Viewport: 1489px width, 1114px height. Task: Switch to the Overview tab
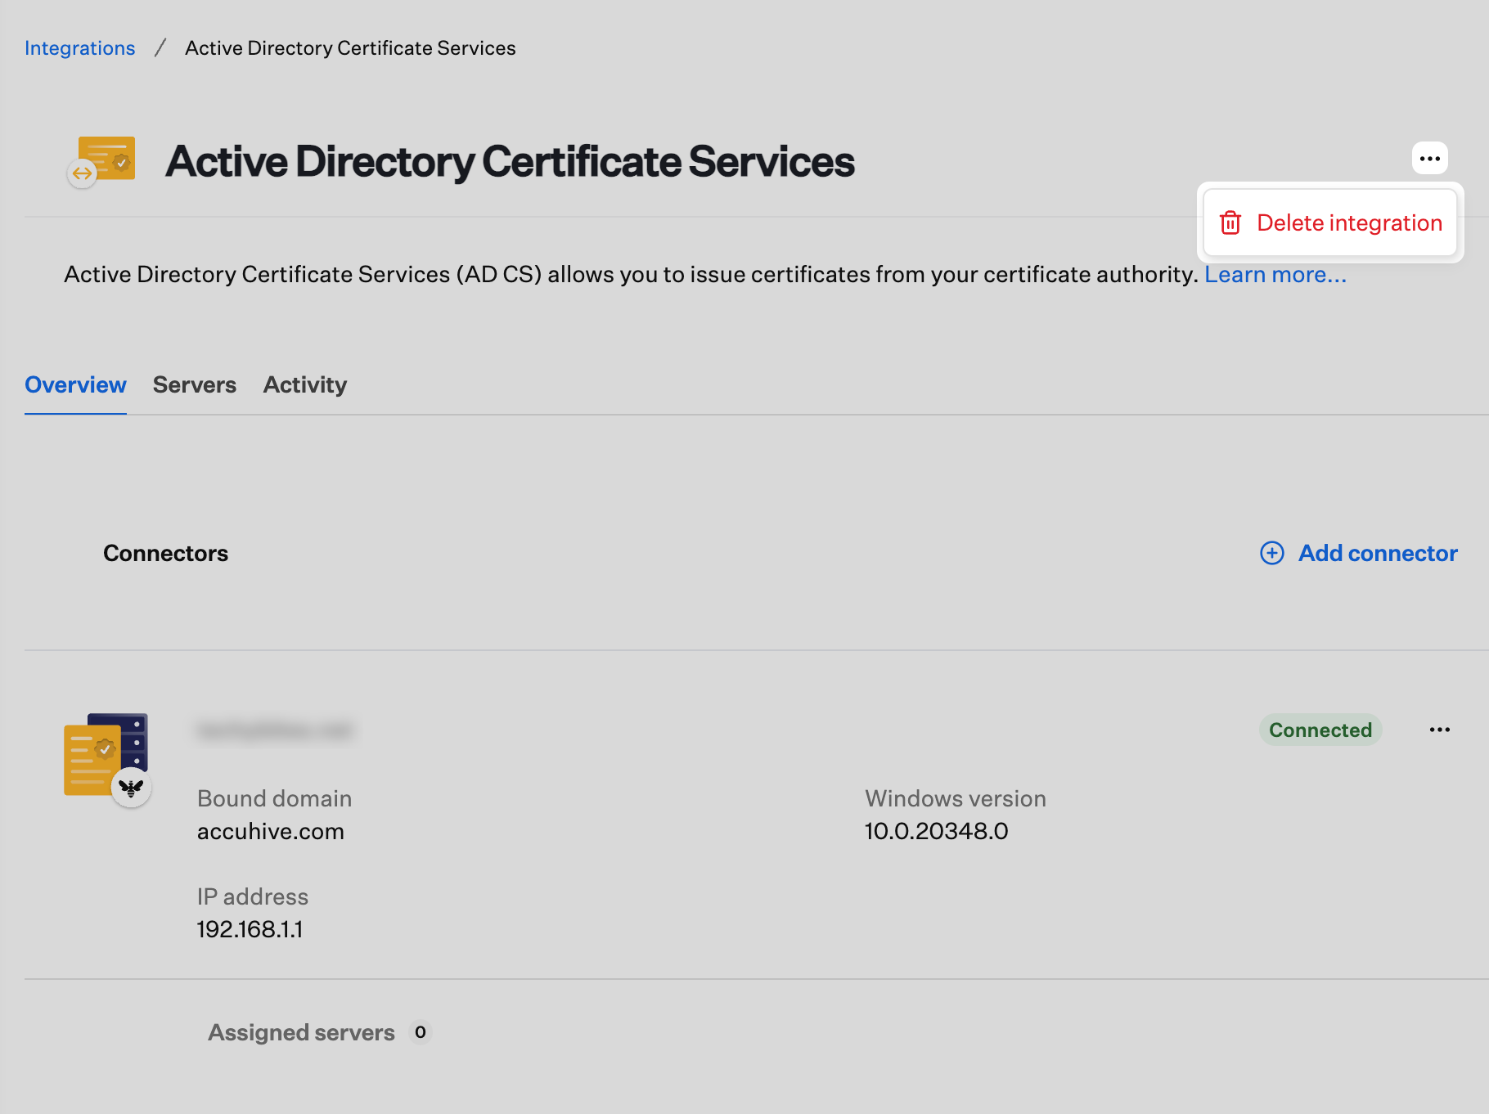pos(75,384)
